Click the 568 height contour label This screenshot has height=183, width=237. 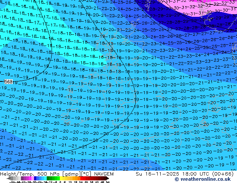[x=8, y=82]
